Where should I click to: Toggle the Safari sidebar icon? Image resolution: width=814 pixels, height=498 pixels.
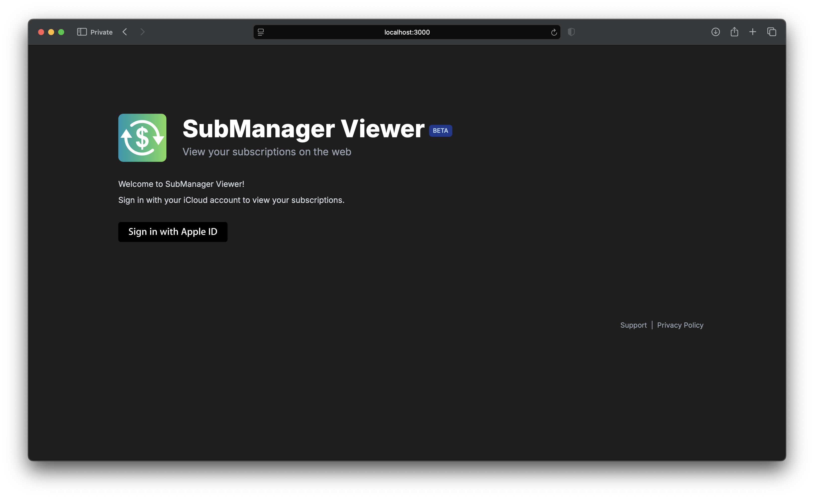tap(82, 32)
